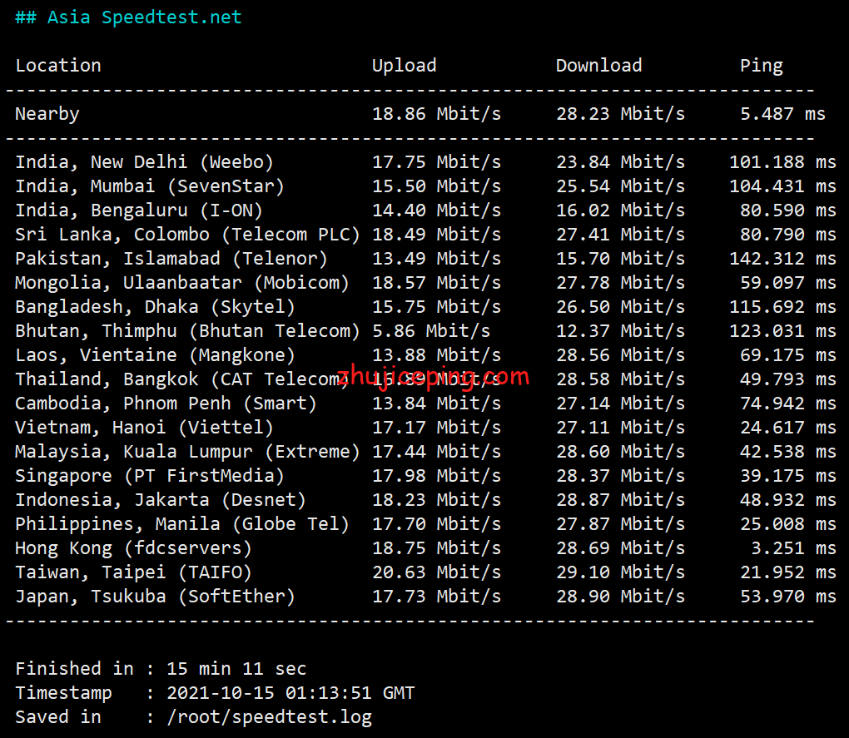849x738 pixels.
Task: Click Taipei upload 20.63 Mbit/s
Action: (x=436, y=572)
